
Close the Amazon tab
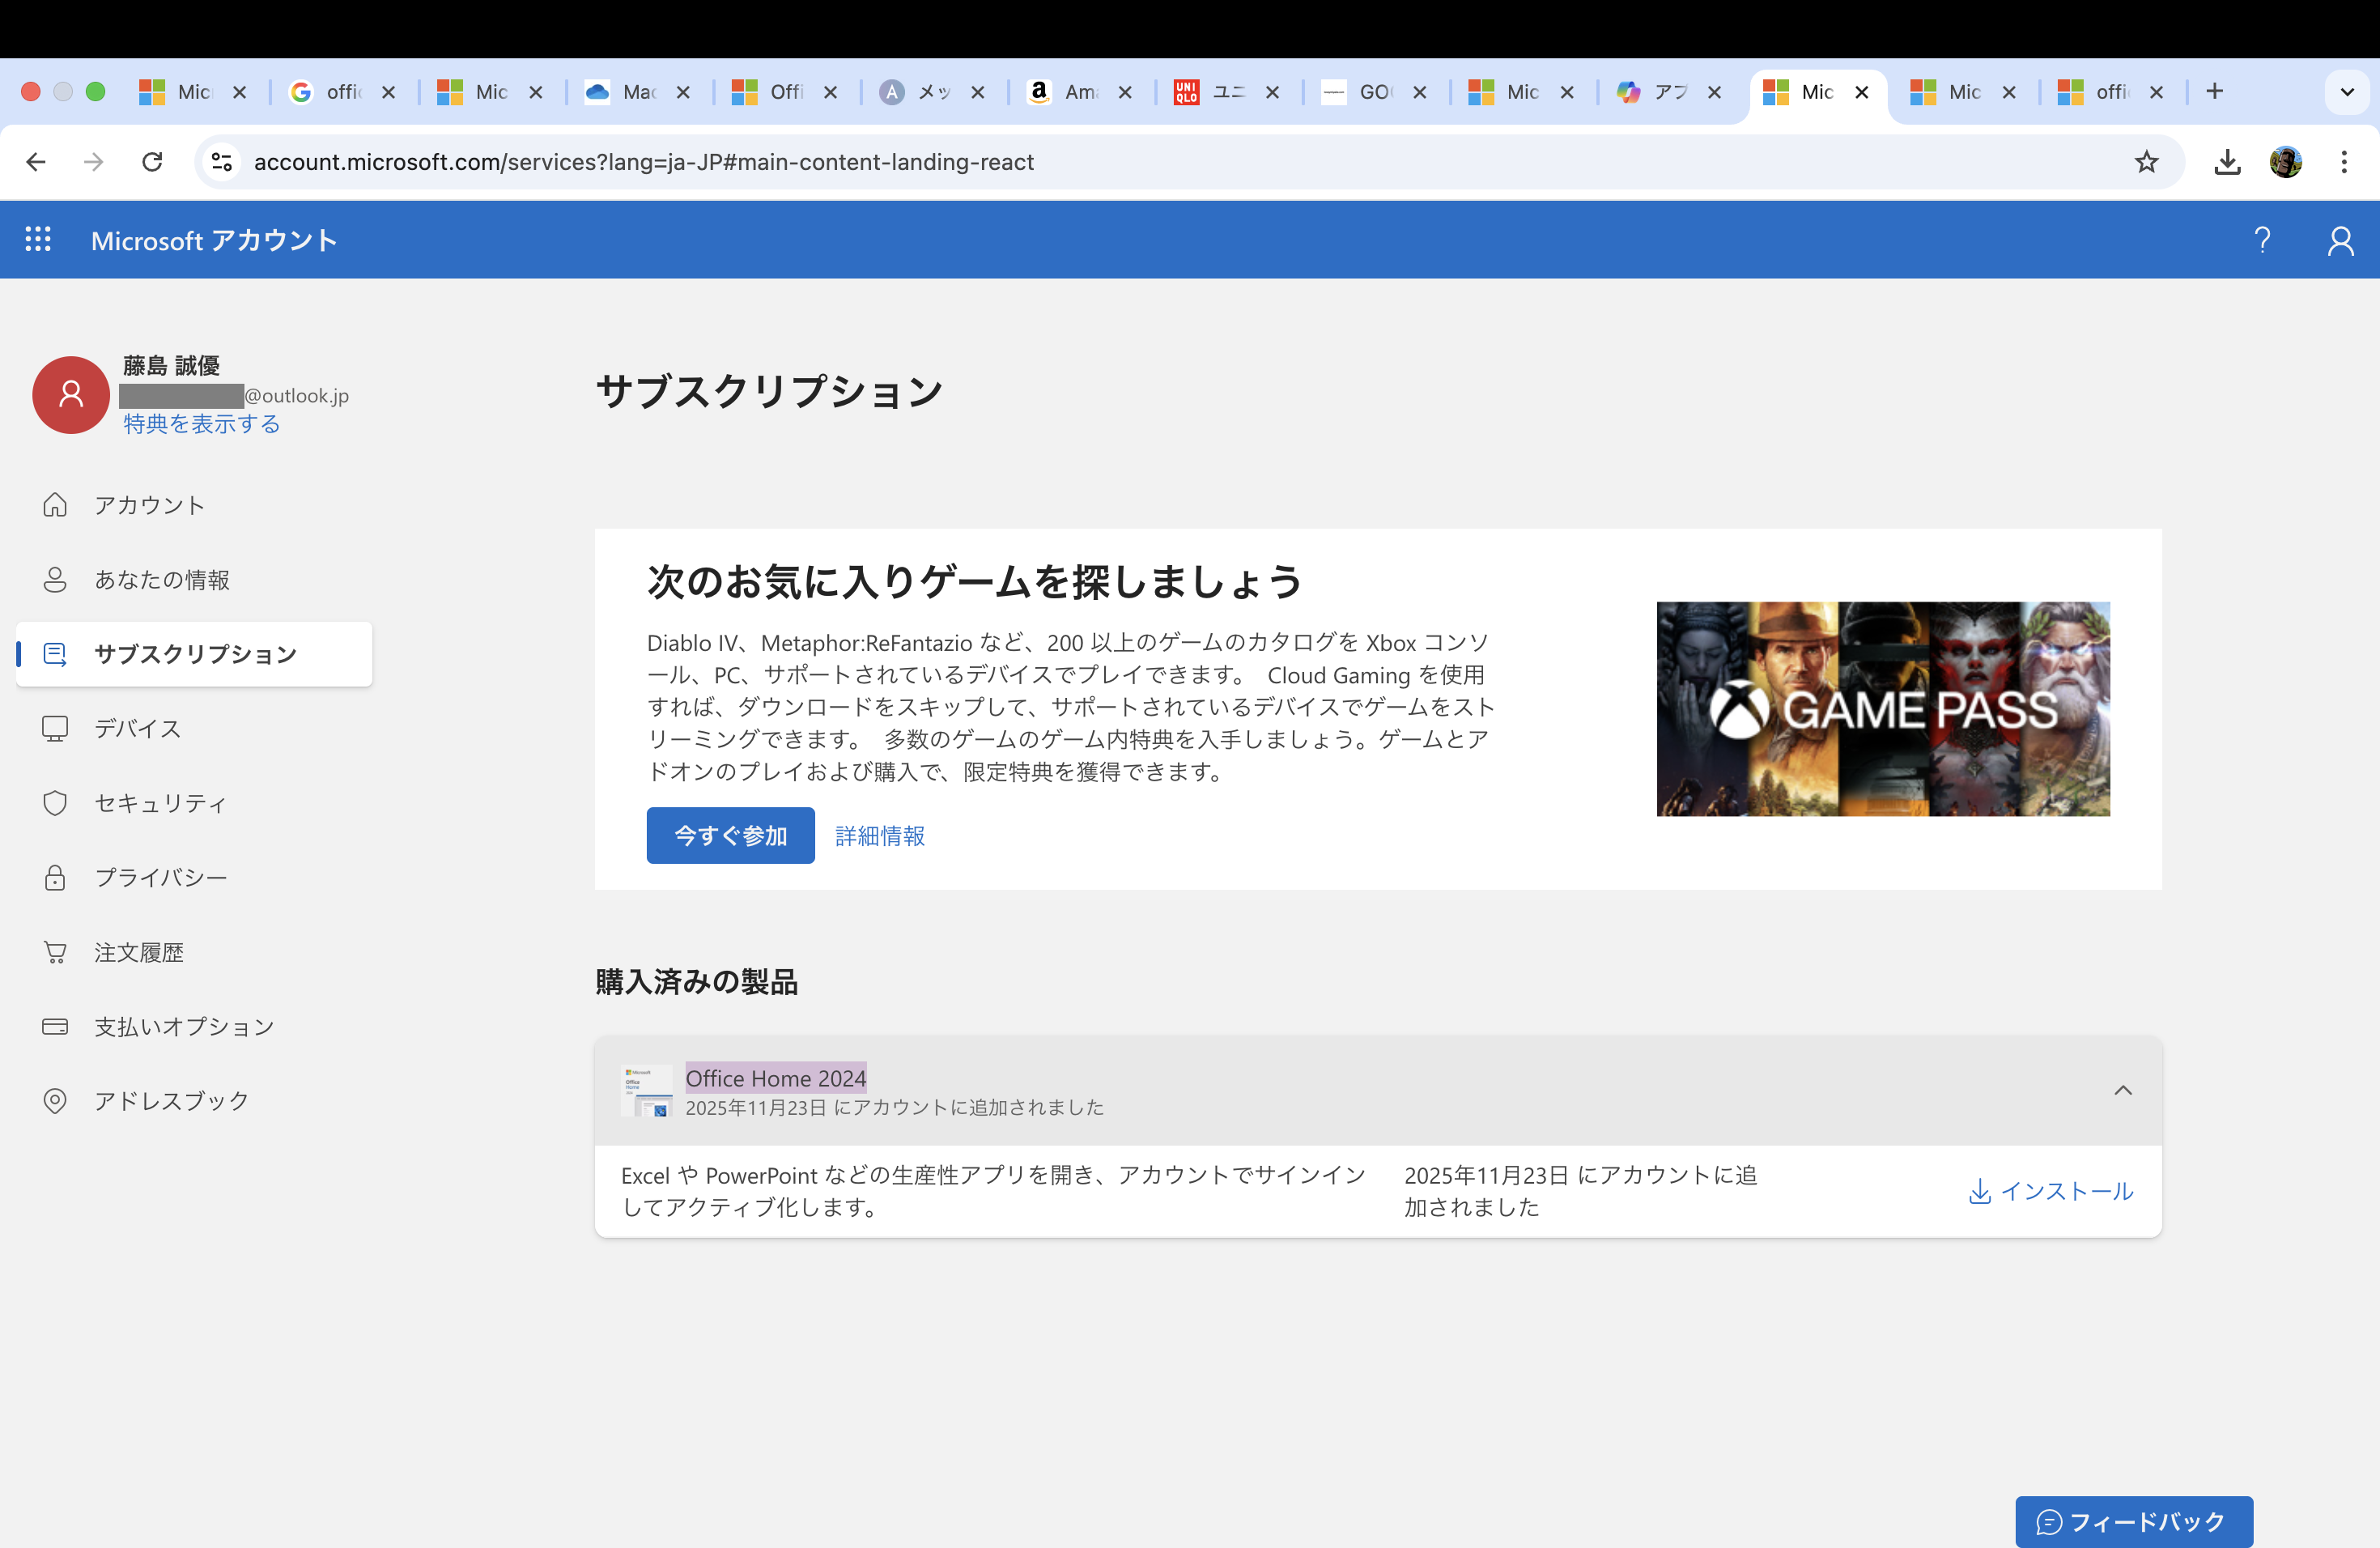click(x=1125, y=92)
